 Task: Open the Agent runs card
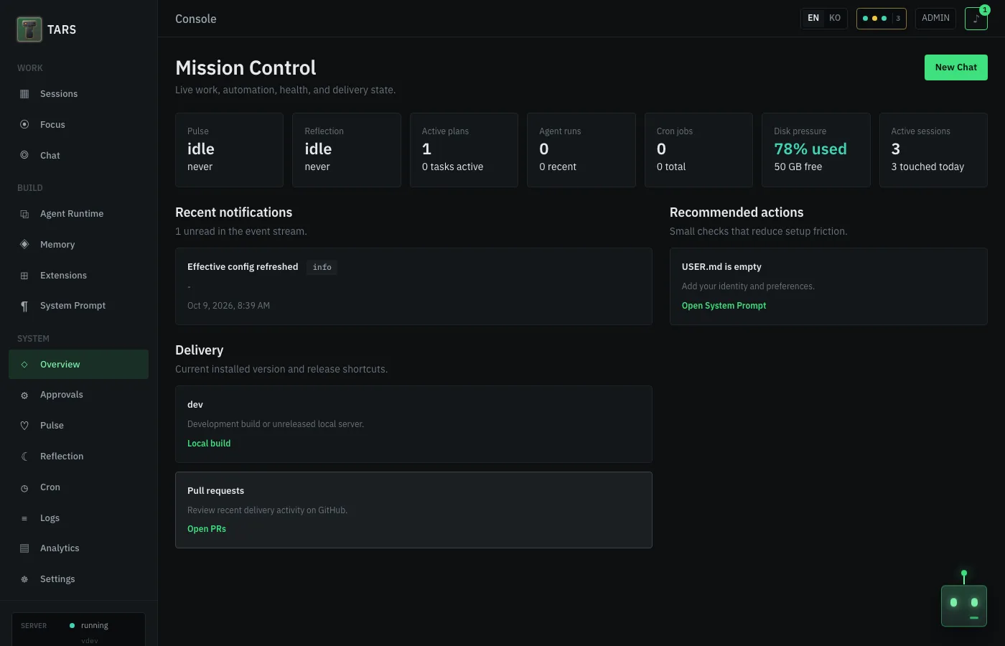coord(581,150)
